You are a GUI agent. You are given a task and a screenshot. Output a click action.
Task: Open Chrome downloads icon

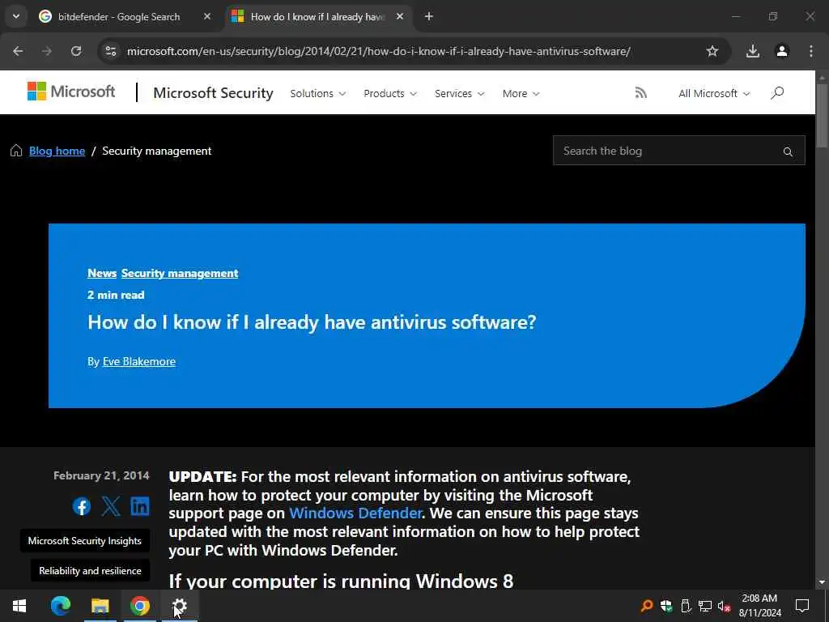(x=753, y=51)
